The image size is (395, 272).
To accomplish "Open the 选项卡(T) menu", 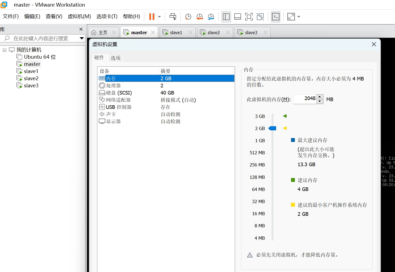I will [107, 17].
